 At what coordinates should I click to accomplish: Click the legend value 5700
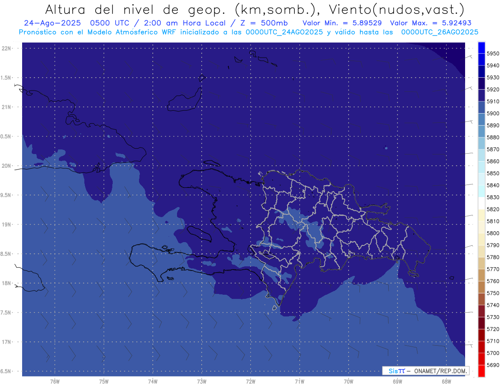click(493, 353)
